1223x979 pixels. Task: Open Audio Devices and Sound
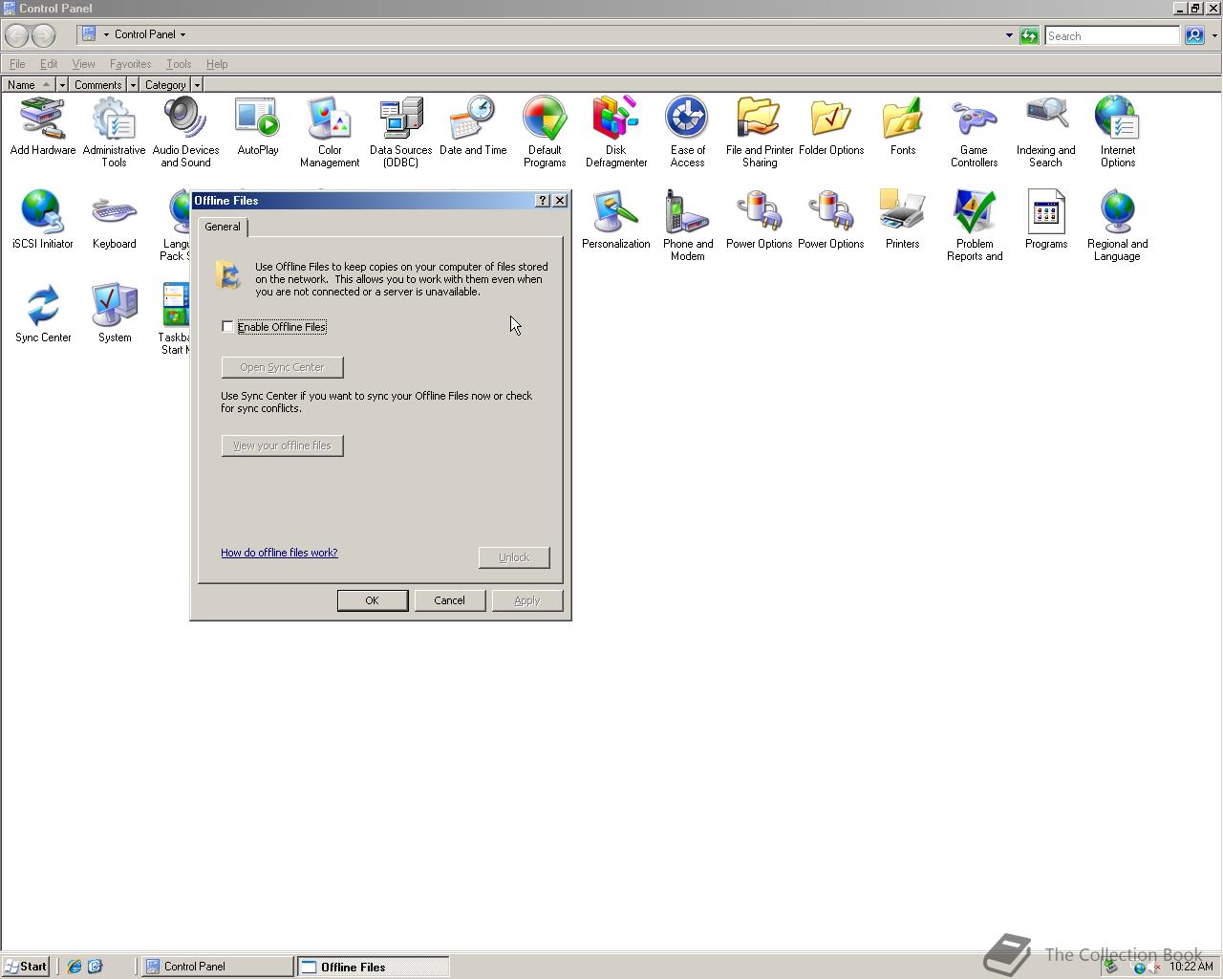[185, 132]
